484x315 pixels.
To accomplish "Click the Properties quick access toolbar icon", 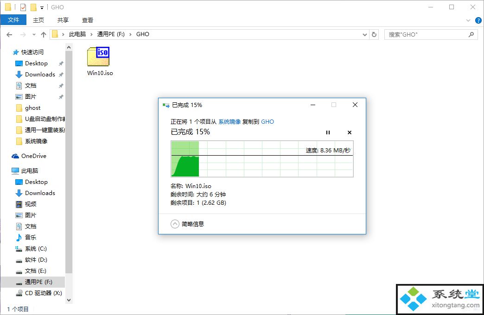I will click(23, 7).
